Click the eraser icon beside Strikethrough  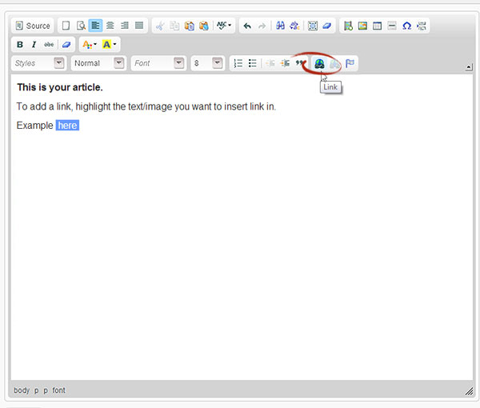pyautogui.click(x=66, y=45)
